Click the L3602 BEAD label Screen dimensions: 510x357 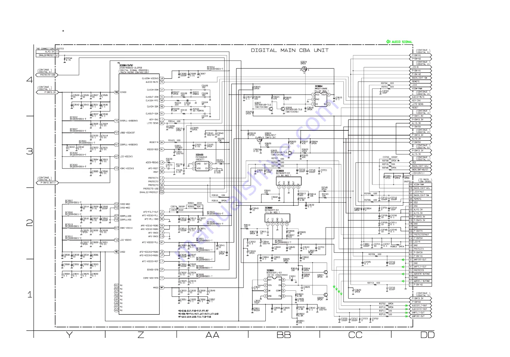coord(312,251)
